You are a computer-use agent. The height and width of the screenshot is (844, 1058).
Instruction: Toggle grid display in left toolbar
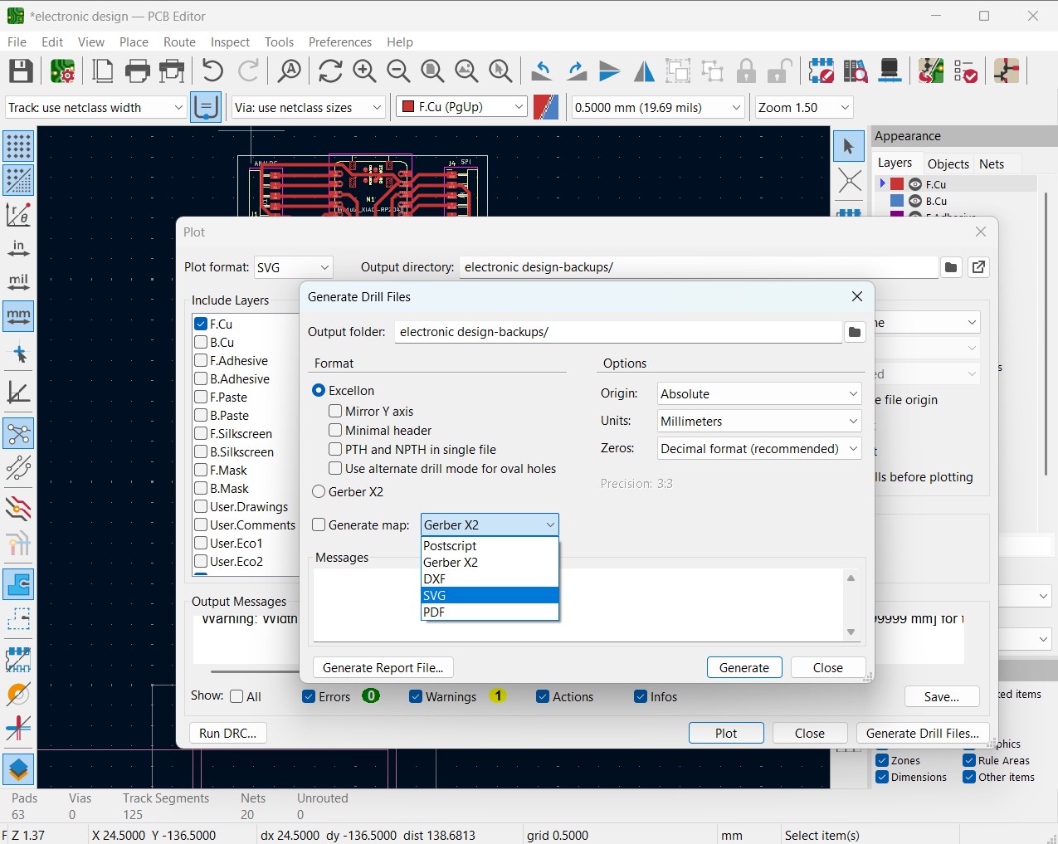click(x=18, y=146)
